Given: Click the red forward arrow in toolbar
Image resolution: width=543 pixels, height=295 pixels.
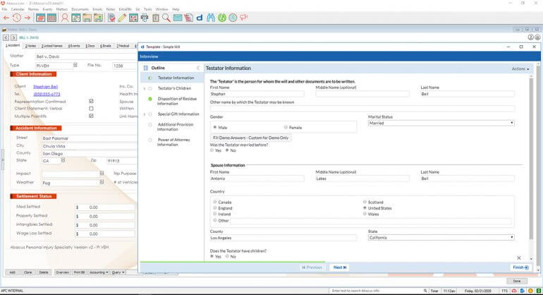Looking at the screenshot, I should [x=28, y=18].
